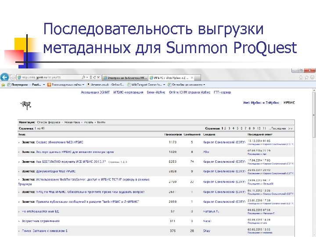Screen dimensions: 316x237
Task: Open the ИРБИС-корпорация link
Action: tap(128, 92)
